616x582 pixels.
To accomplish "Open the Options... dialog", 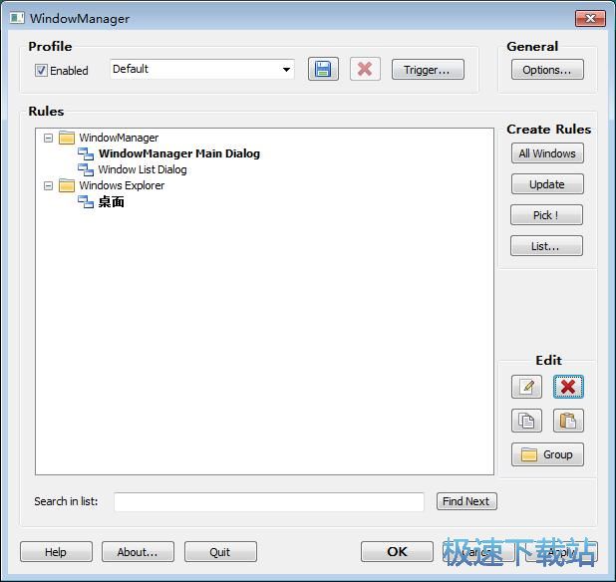I will [547, 70].
